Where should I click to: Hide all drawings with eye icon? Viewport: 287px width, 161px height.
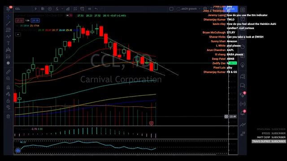(8, 107)
